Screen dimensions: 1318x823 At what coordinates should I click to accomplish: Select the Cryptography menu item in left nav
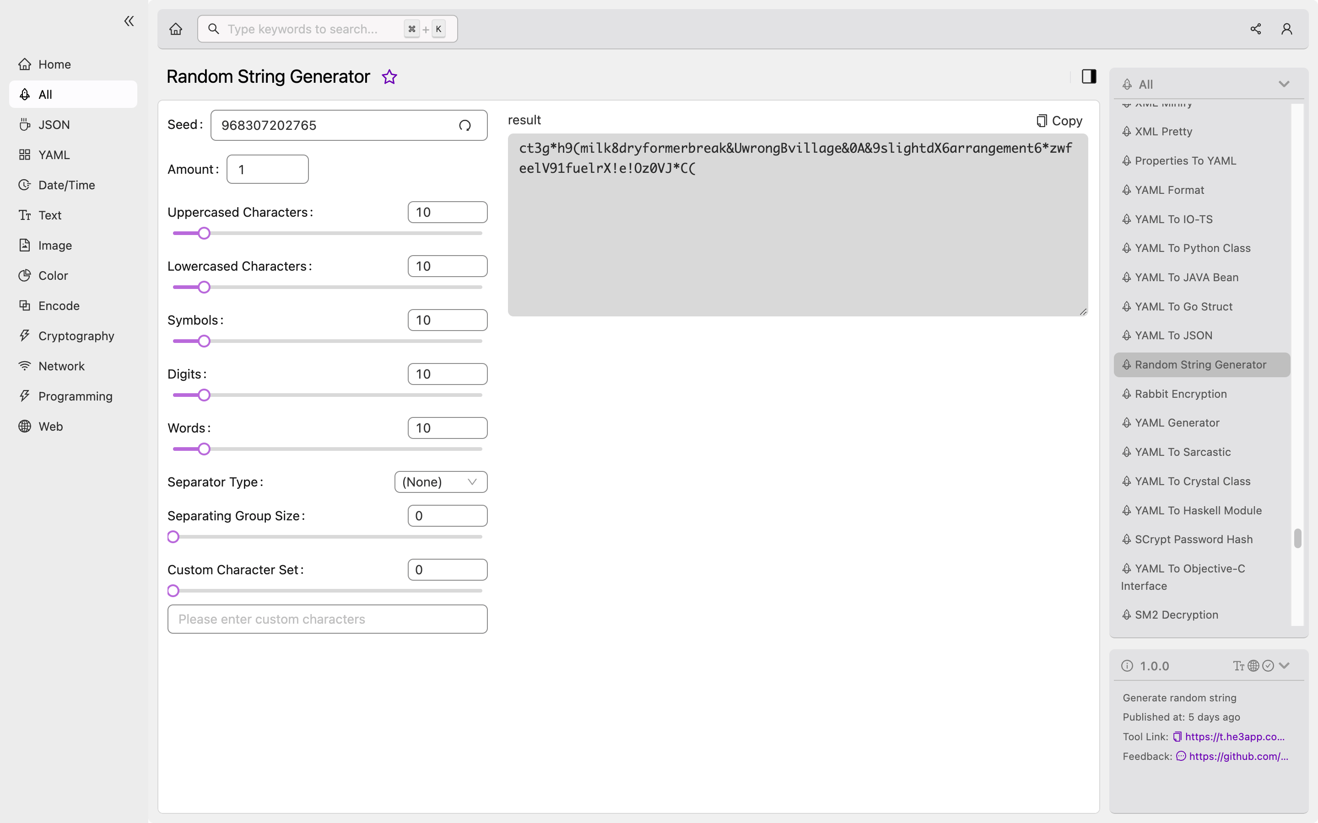point(76,336)
